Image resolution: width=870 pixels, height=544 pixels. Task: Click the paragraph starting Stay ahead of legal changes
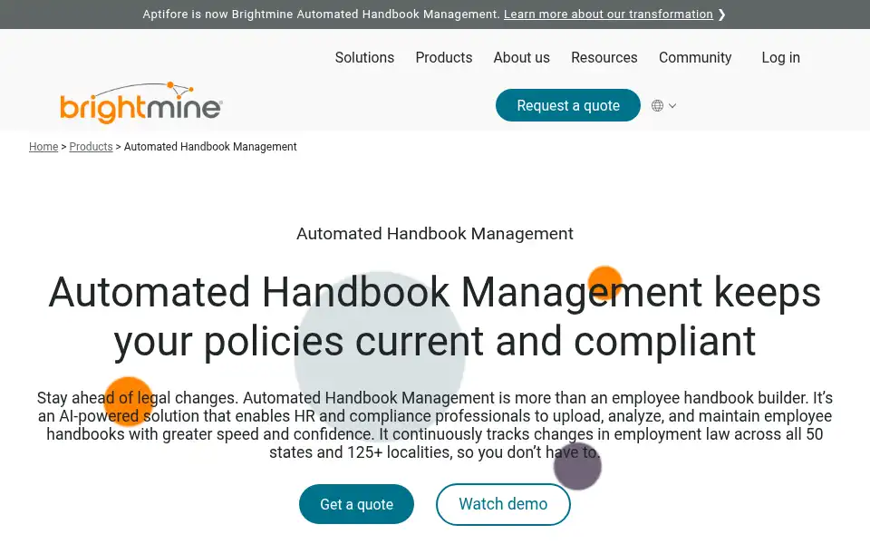coord(435,425)
